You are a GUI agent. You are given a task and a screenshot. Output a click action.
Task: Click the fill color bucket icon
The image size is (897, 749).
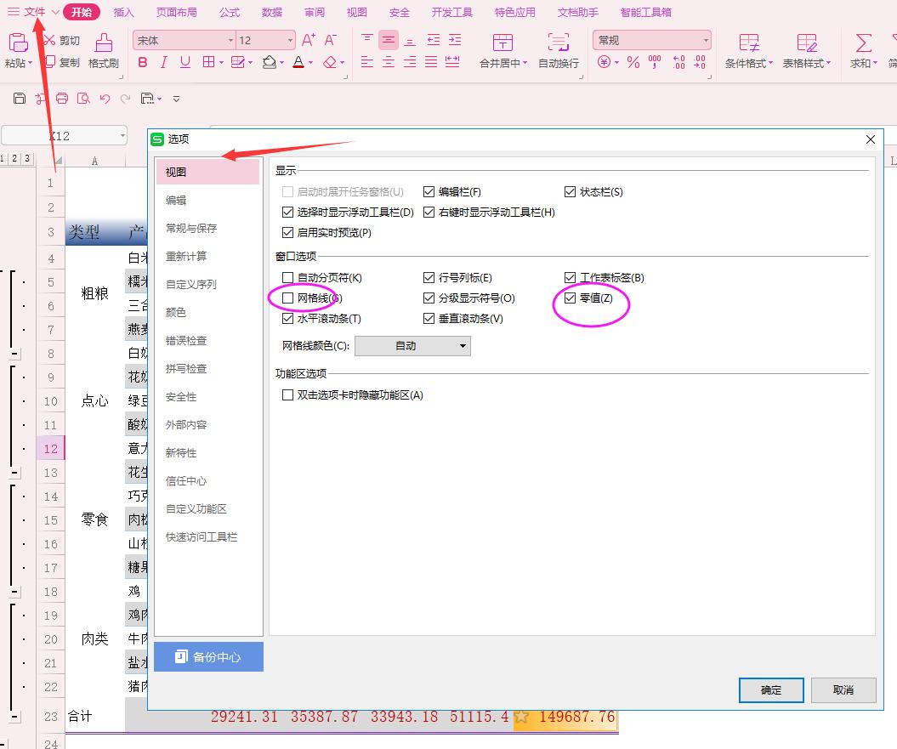point(270,62)
